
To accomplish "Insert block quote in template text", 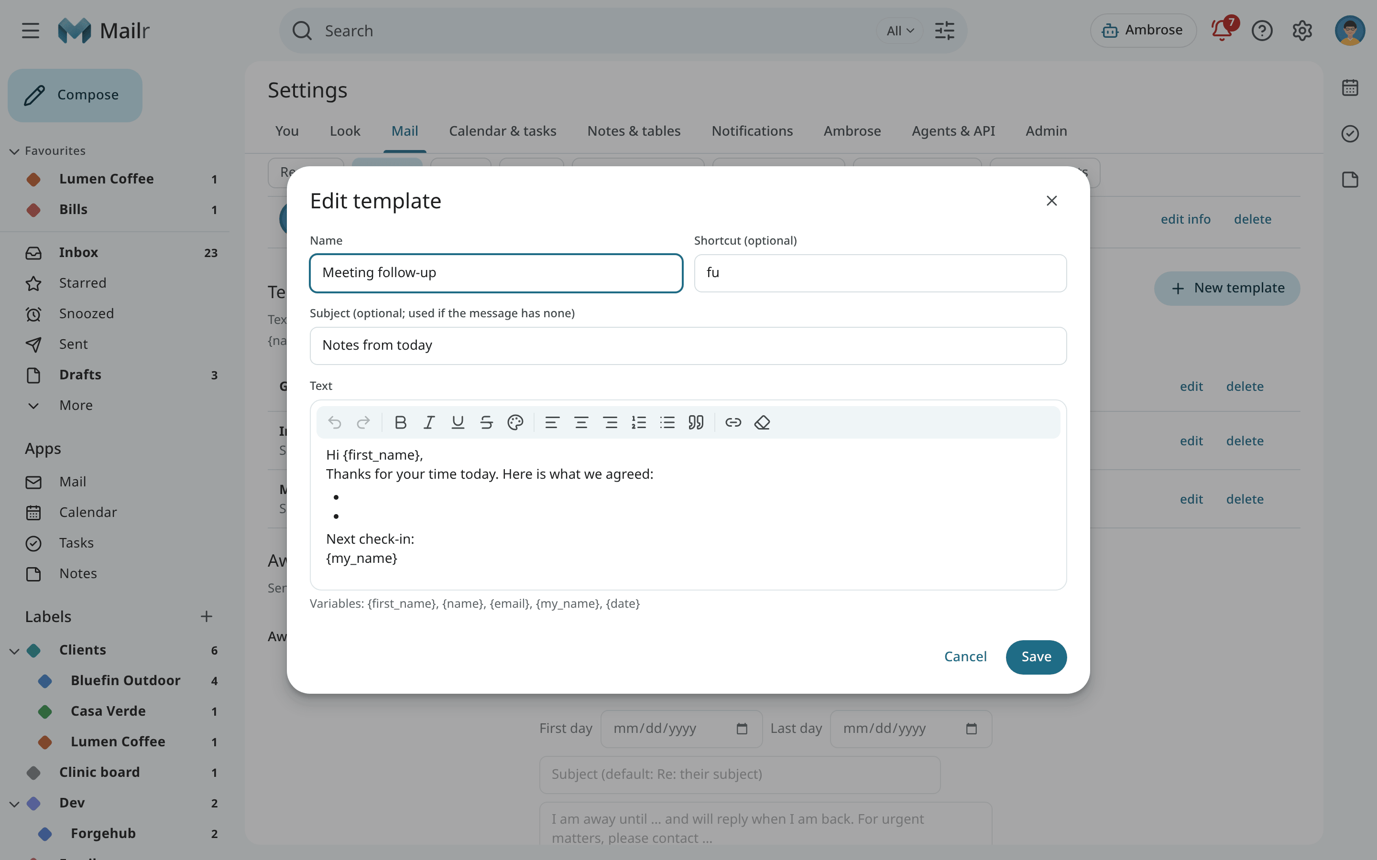I will [x=696, y=422].
